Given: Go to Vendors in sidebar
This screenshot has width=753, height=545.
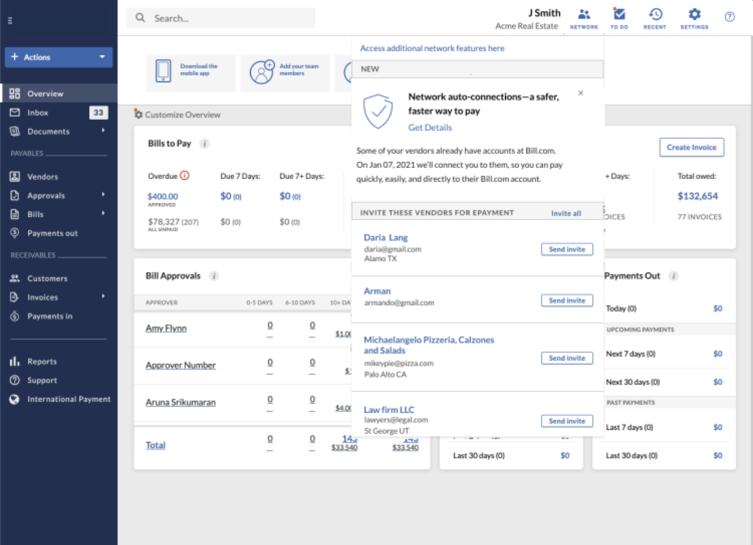Looking at the screenshot, I should [42, 177].
